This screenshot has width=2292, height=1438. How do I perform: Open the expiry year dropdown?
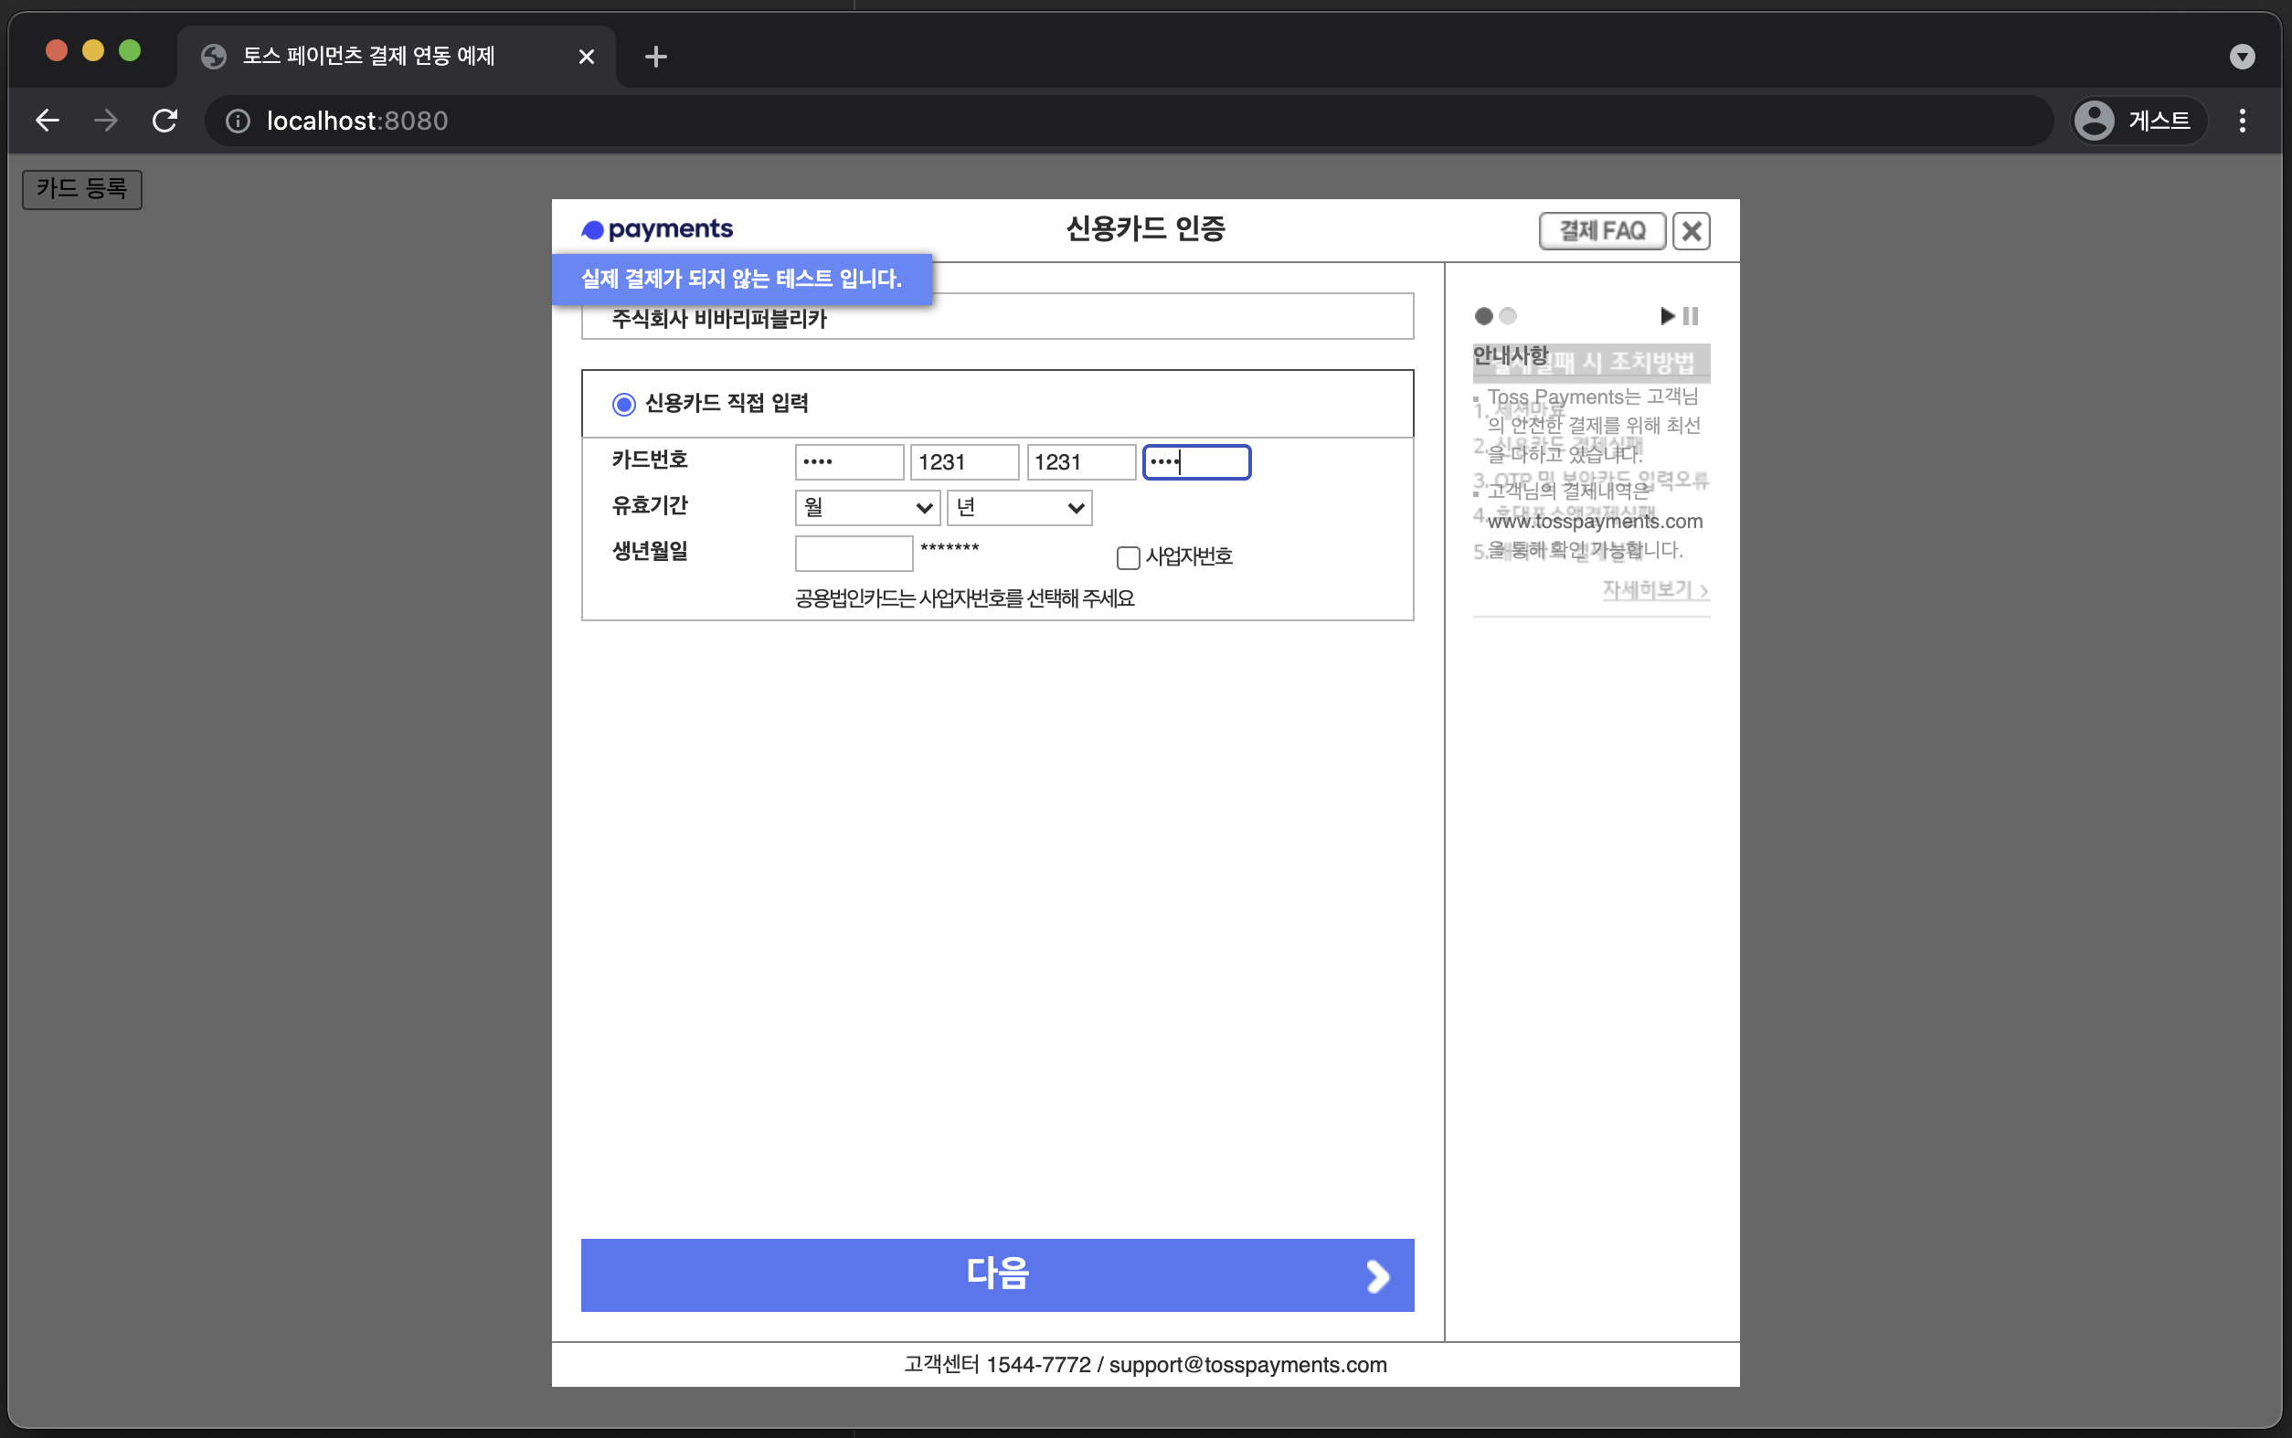(x=1019, y=508)
